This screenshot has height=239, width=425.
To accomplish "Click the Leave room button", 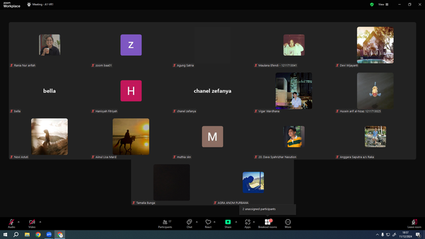I will coord(414,223).
